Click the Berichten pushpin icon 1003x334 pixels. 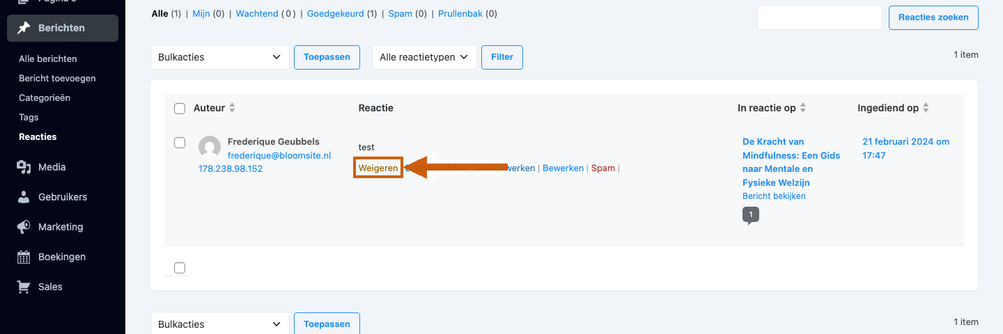coord(24,28)
